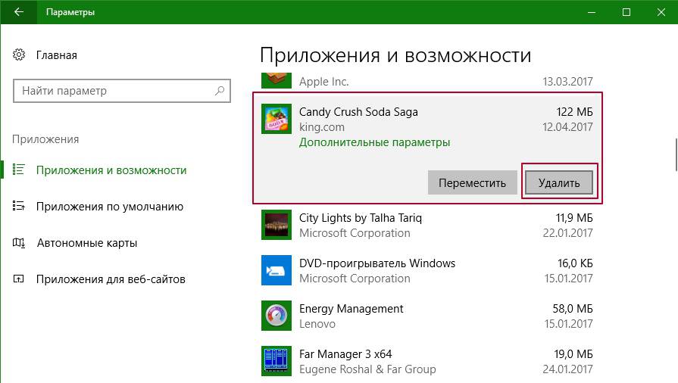This screenshot has width=678, height=383.
Task: Click the back arrow in title bar
Action: pos(17,12)
